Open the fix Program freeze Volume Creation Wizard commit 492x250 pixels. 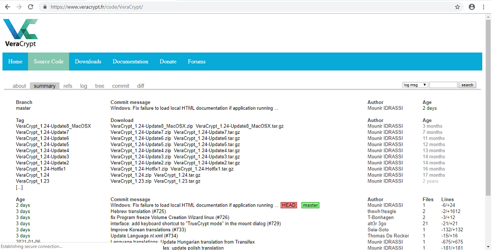pyautogui.click(x=170, y=218)
